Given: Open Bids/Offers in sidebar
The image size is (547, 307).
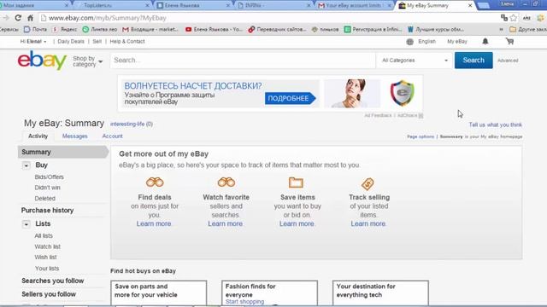Looking at the screenshot, I should [x=50, y=177].
